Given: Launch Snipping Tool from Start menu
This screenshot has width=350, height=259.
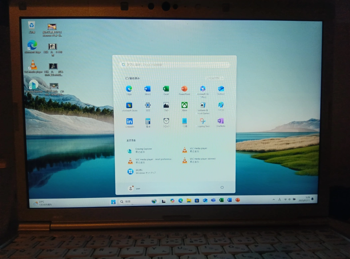Looking at the screenshot, I should click(x=203, y=121).
